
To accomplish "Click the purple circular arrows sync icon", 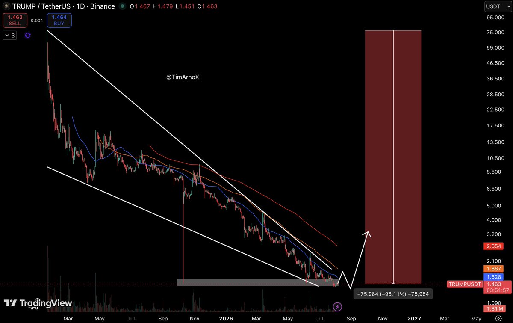I will 28,36.
